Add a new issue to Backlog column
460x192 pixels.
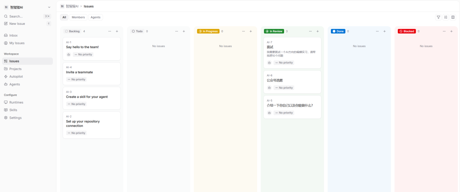[117, 31]
